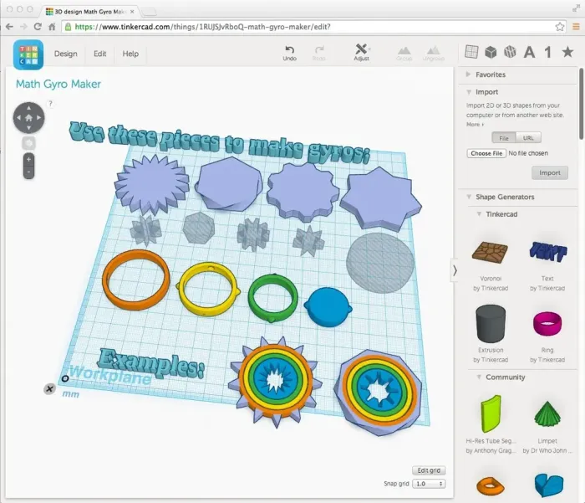Click the Edit grid button
The image size is (585, 503).
coord(429,470)
